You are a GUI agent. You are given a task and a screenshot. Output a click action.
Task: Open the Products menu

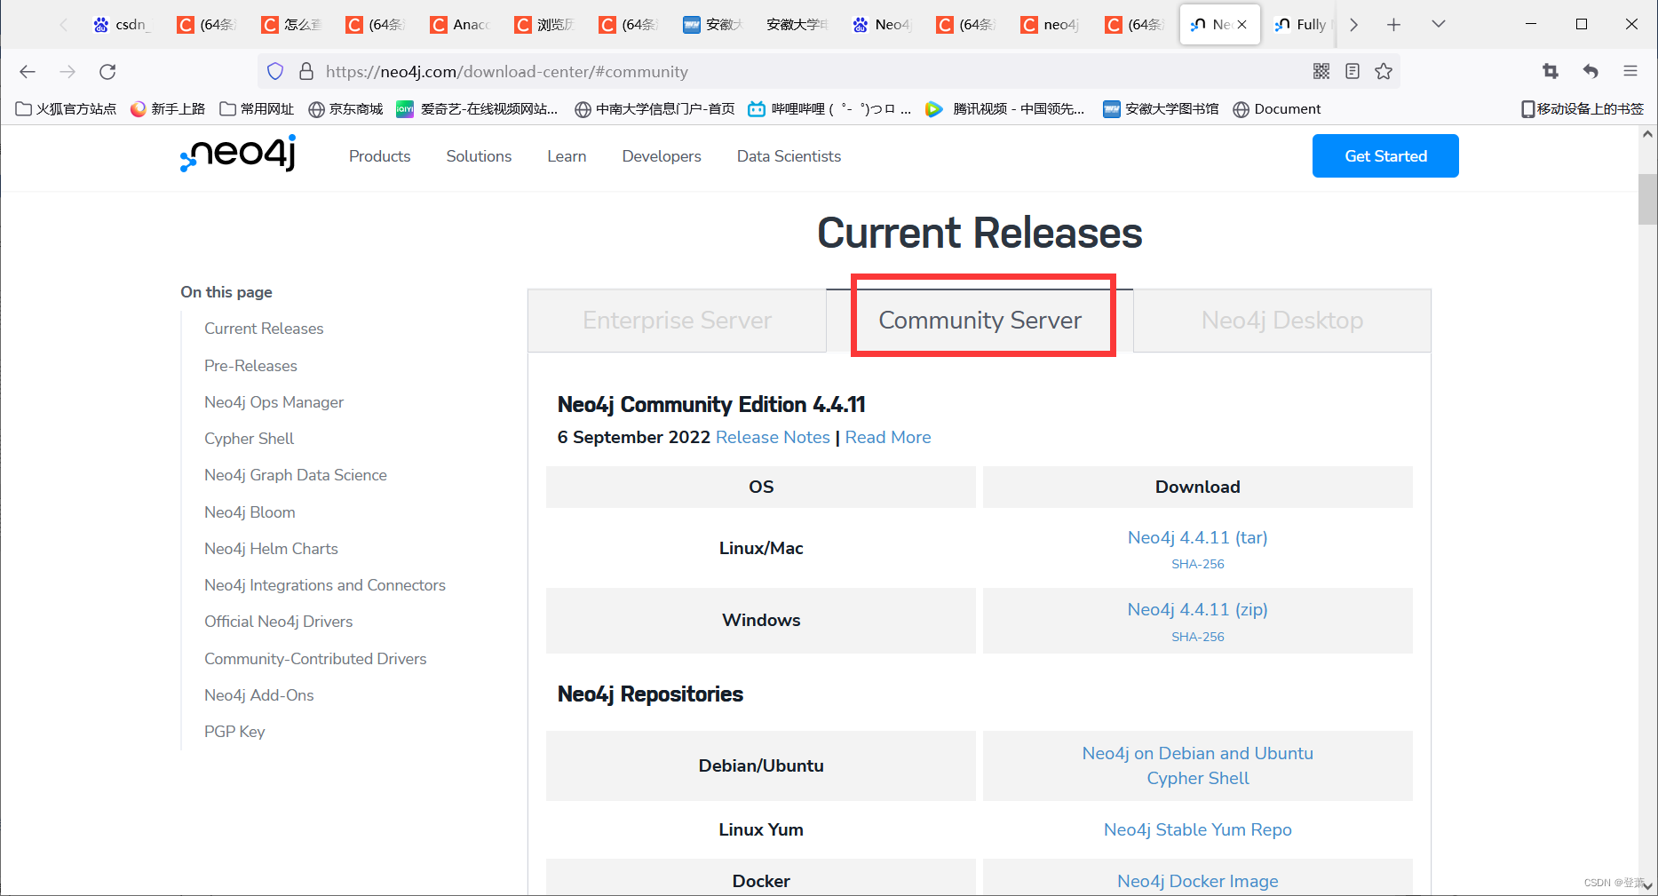tap(379, 156)
